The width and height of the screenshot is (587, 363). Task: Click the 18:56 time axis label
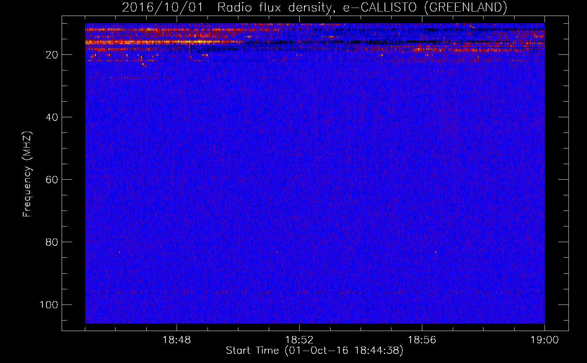(422, 340)
